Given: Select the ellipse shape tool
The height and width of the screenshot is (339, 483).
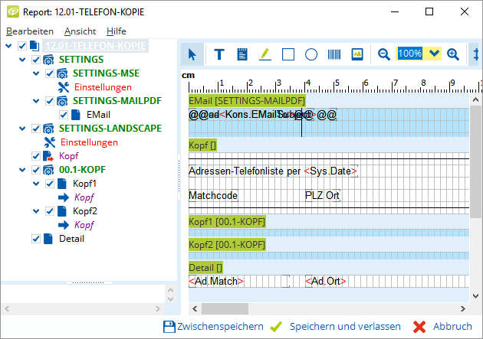Looking at the screenshot, I should 311,54.
